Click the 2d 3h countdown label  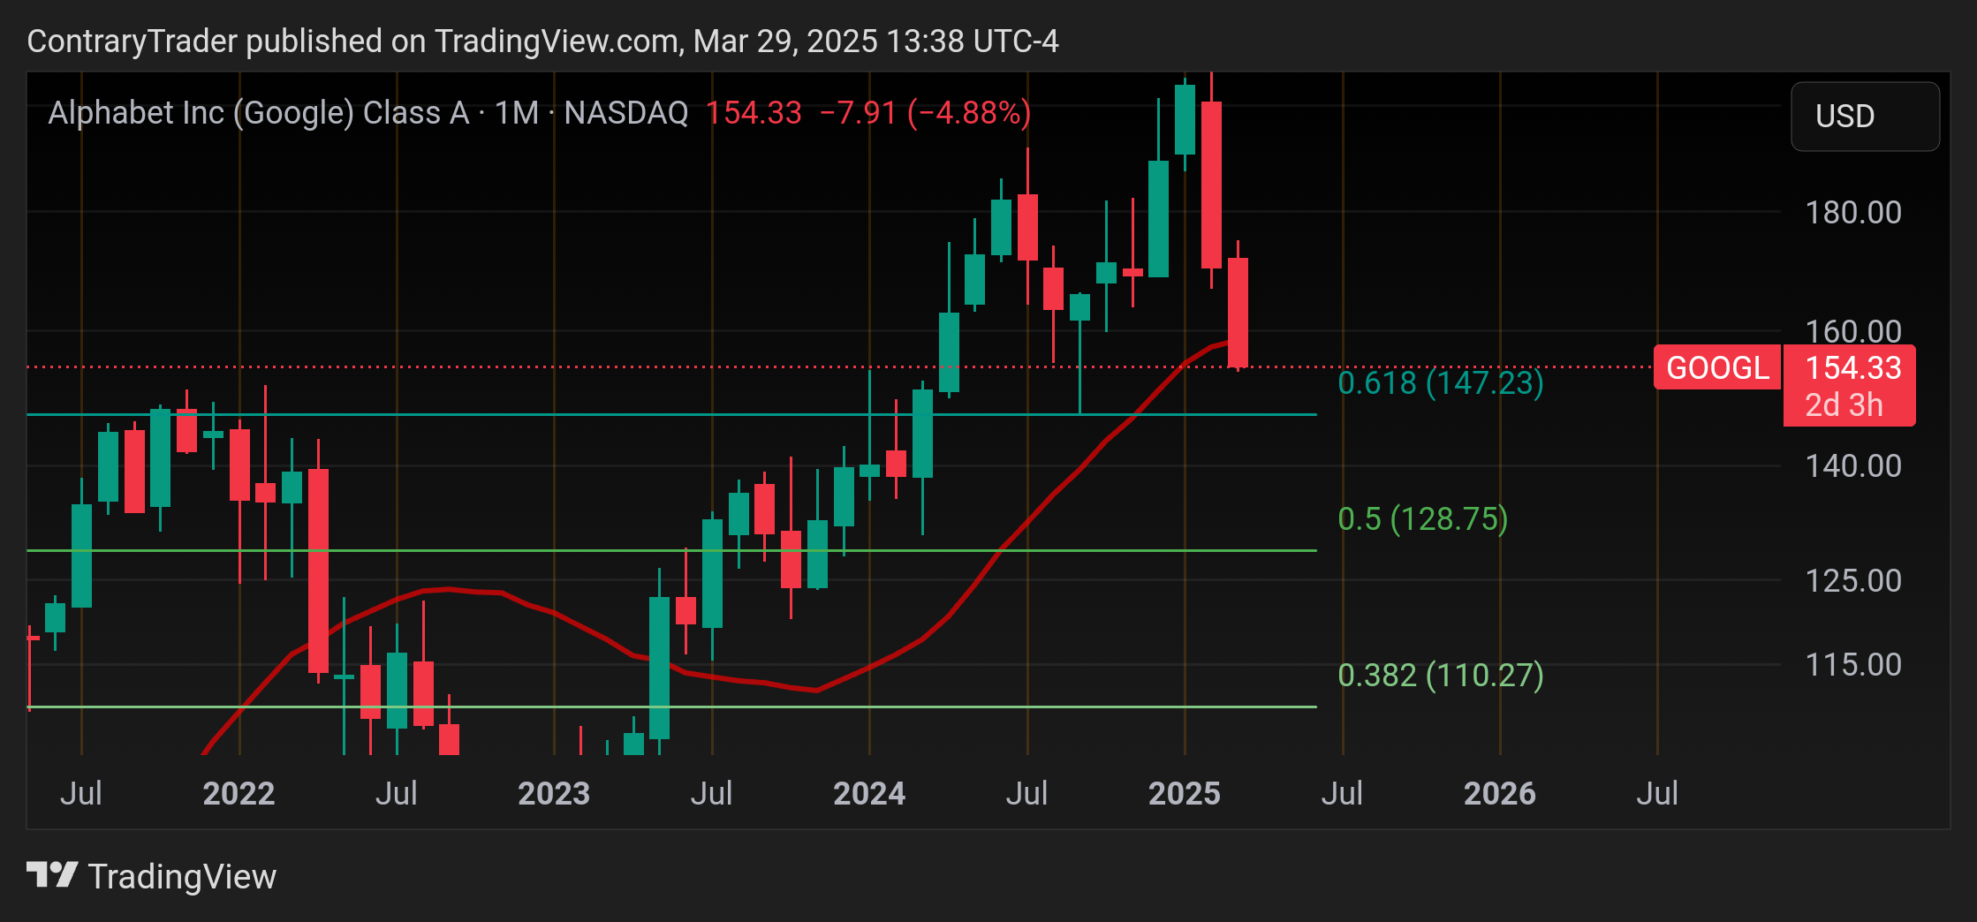1844,405
